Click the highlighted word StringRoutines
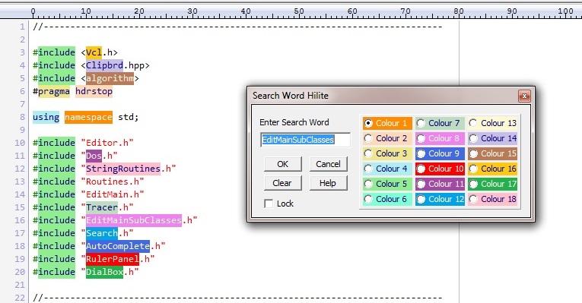 (123, 169)
